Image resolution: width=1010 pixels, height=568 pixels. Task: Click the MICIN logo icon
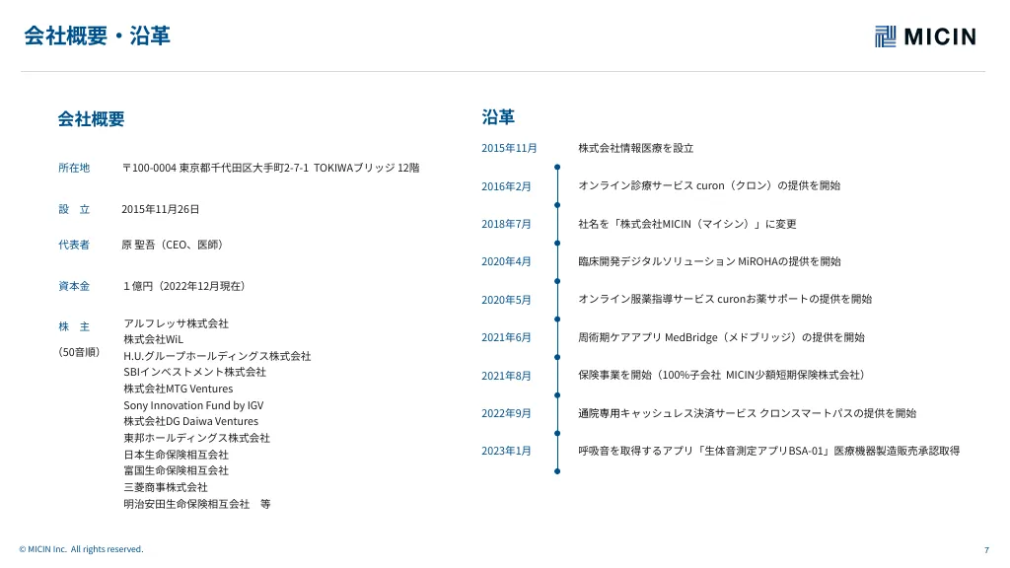(885, 36)
